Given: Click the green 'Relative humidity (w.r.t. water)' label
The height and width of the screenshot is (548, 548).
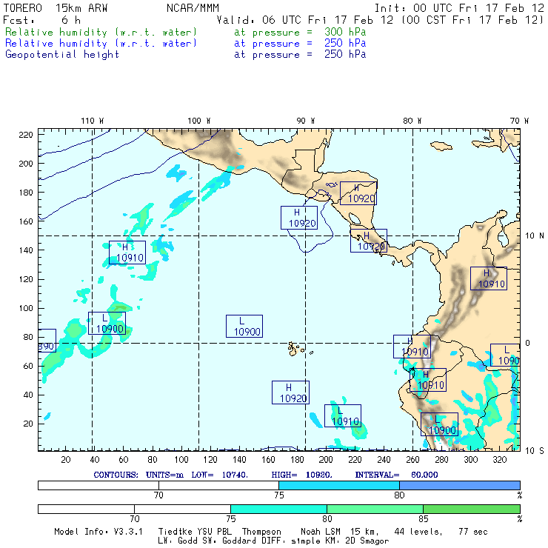Looking at the screenshot, I should point(101,32).
